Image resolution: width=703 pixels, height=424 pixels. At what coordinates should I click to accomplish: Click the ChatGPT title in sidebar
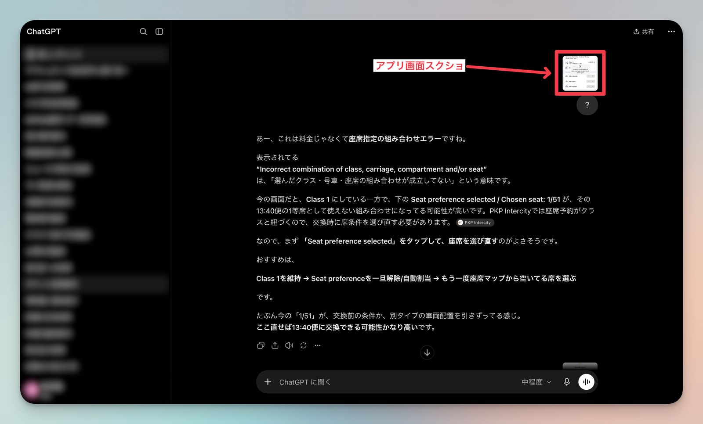[44, 32]
